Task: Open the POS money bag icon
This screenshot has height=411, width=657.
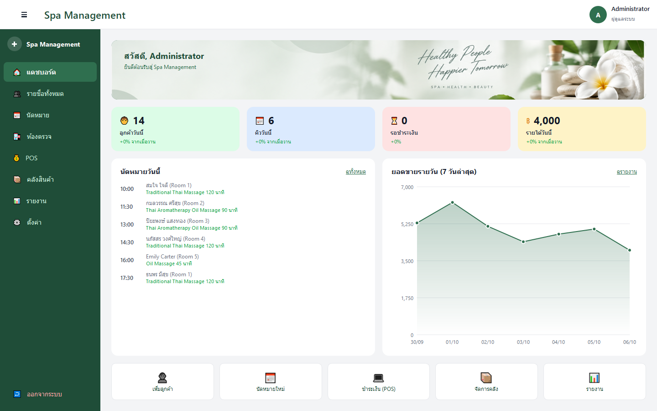Action: (x=16, y=158)
